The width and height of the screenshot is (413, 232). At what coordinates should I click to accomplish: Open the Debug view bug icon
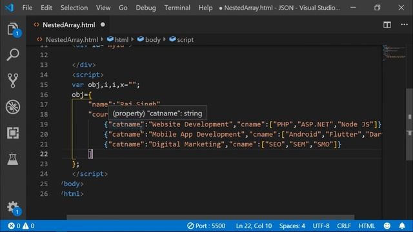point(13,107)
